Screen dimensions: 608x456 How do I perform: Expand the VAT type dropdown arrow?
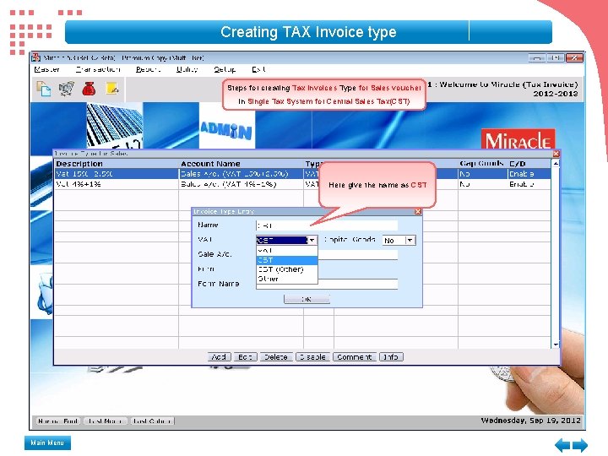tap(312, 241)
